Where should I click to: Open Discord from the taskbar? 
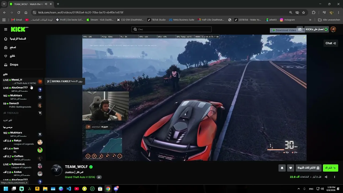[x=116, y=189]
